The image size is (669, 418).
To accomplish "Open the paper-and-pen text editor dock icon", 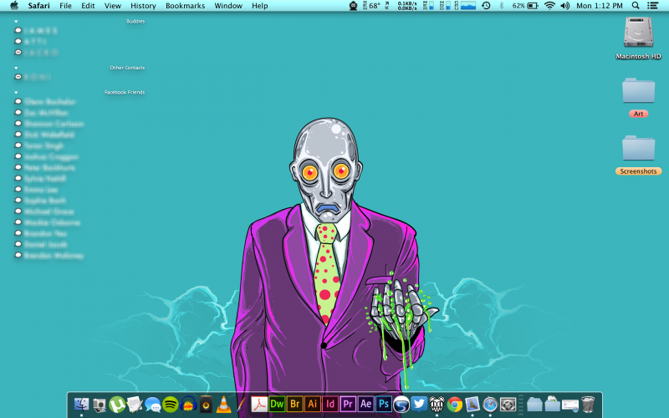I will point(135,405).
